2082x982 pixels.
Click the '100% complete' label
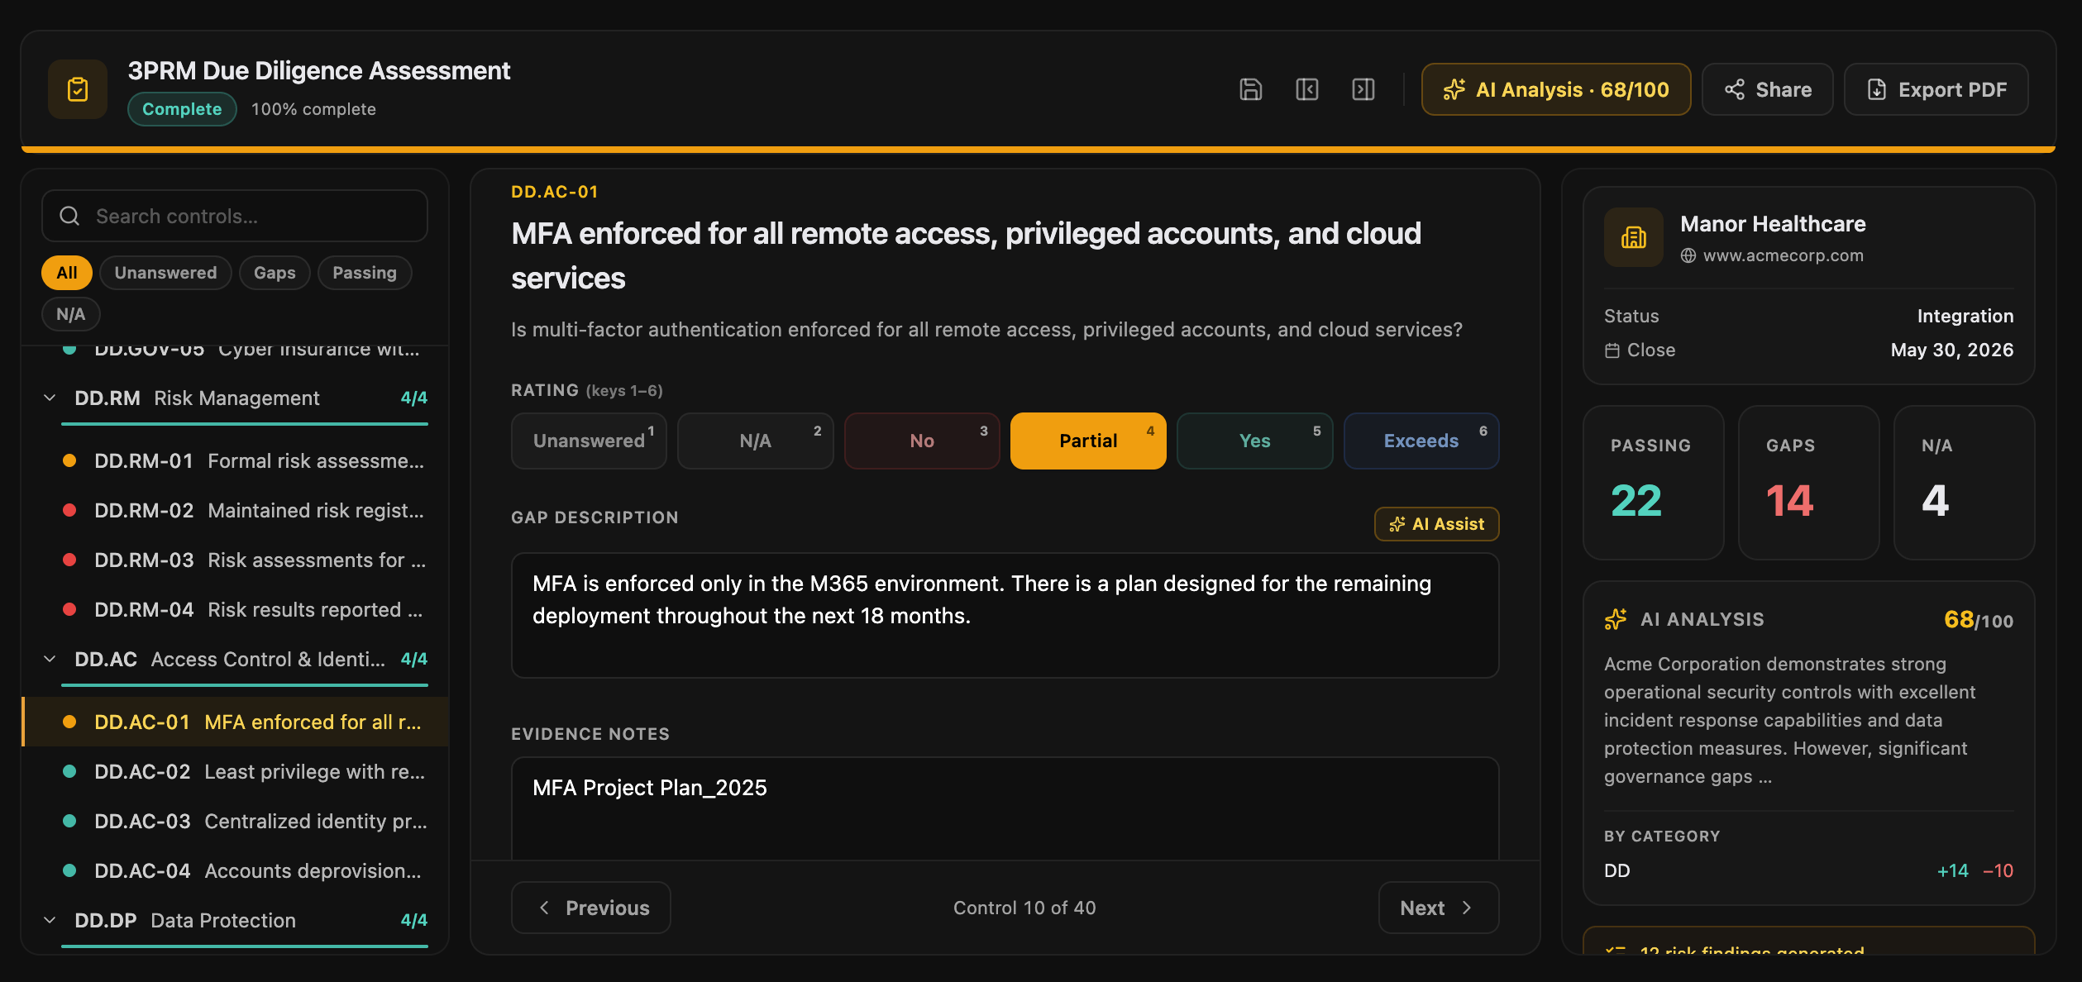[x=313, y=109]
